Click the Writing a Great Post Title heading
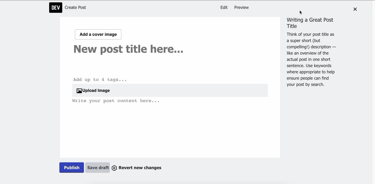Screen dimensions: 375x184 pyautogui.click(x=310, y=23)
